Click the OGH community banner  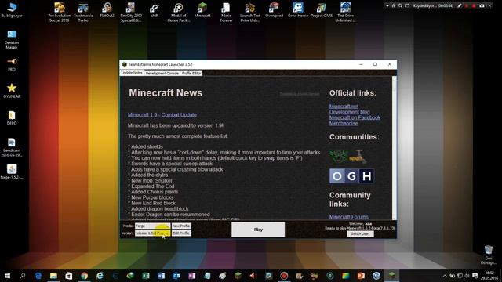coord(352,175)
